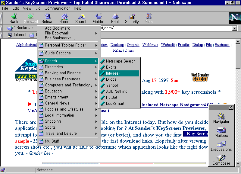Click the Guide toolbar icon
Viewport: 241px width, 174px height.
click(x=98, y=18)
